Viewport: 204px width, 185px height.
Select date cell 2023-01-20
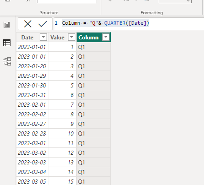(32, 66)
